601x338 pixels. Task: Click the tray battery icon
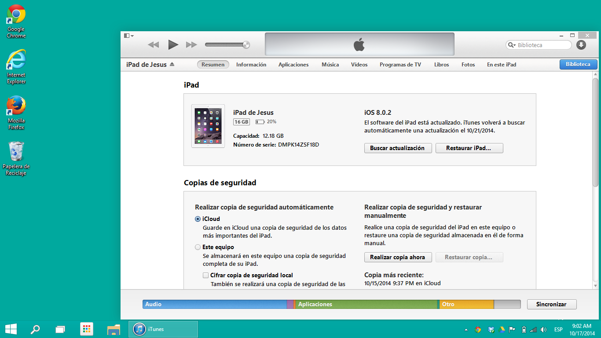(x=524, y=329)
